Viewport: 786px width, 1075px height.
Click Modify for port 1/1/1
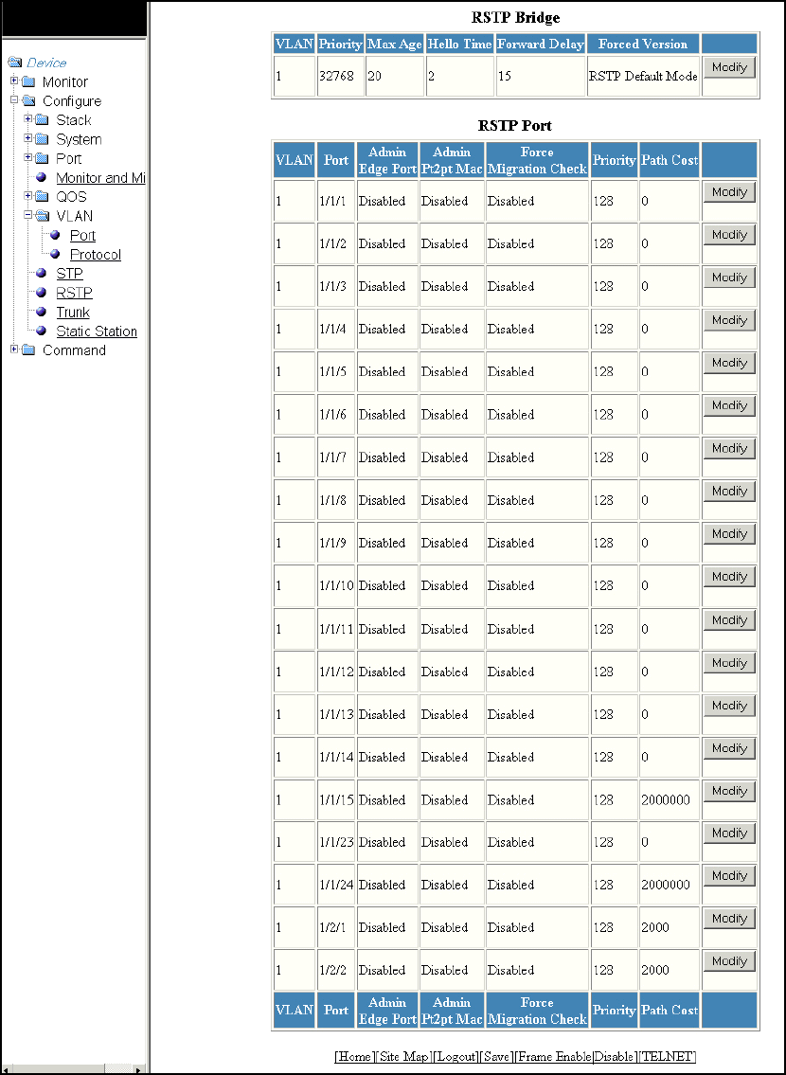(x=729, y=192)
